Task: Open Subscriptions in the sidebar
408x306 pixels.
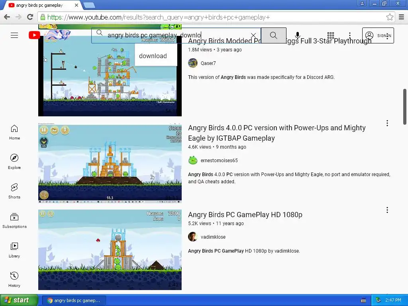Action: (14, 221)
